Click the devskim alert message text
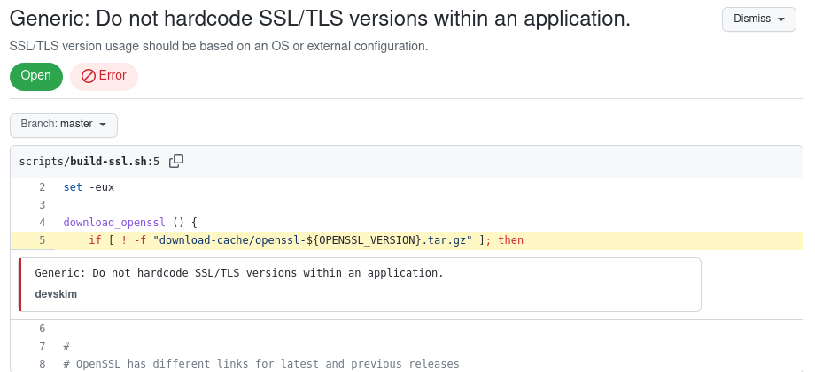 (239, 272)
